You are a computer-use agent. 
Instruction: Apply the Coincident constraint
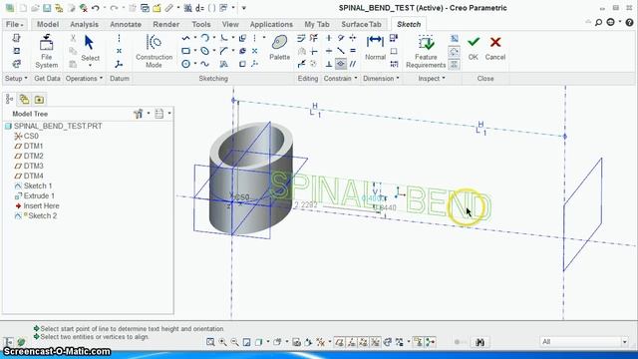pos(341,64)
